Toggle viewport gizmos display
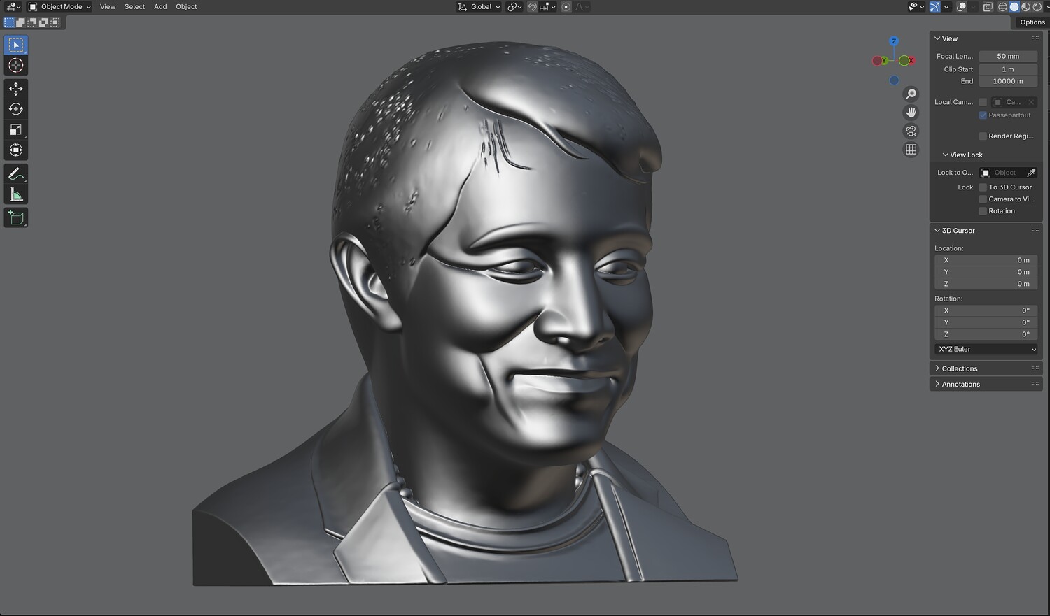1050x616 pixels. [x=934, y=7]
